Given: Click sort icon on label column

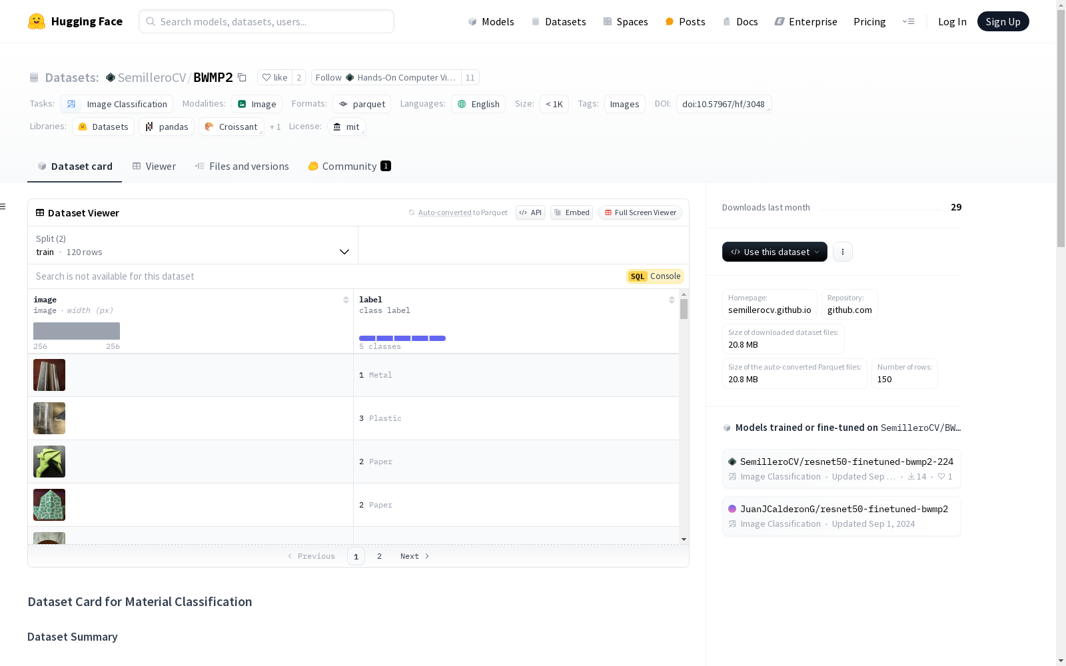Looking at the screenshot, I should click(672, 300).
